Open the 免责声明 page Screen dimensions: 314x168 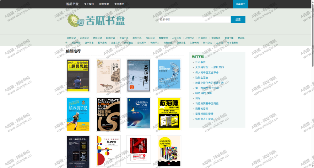(119, 4)
